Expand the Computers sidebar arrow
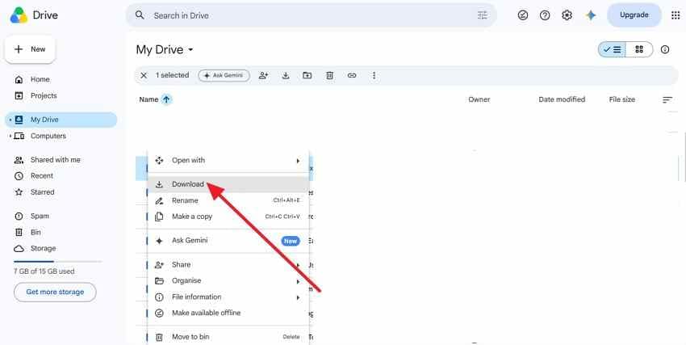 coord(10,137)
